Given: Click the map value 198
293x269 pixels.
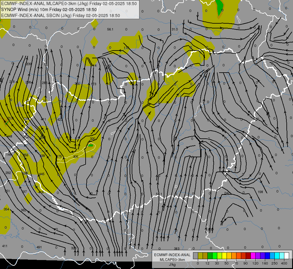Looking at the screenshot, I should [x=260, y=192].
